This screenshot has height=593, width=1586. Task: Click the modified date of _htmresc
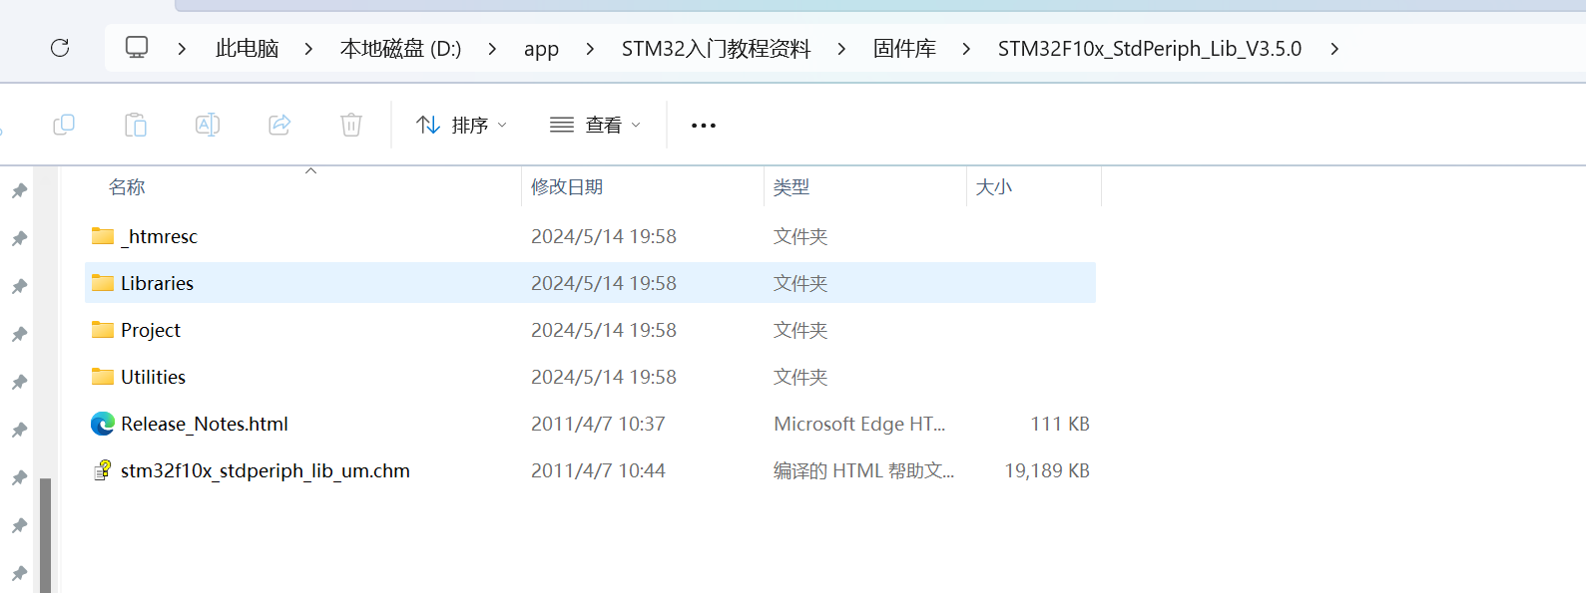604,236
